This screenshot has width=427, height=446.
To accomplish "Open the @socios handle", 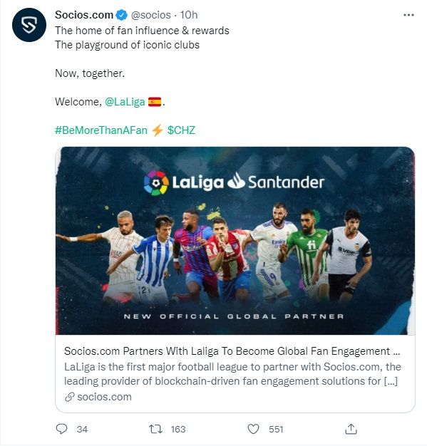I will click(150, 15).
